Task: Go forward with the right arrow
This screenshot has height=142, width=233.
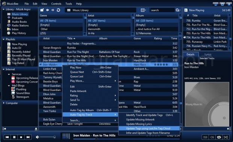Action: click(x=53, y=10)
